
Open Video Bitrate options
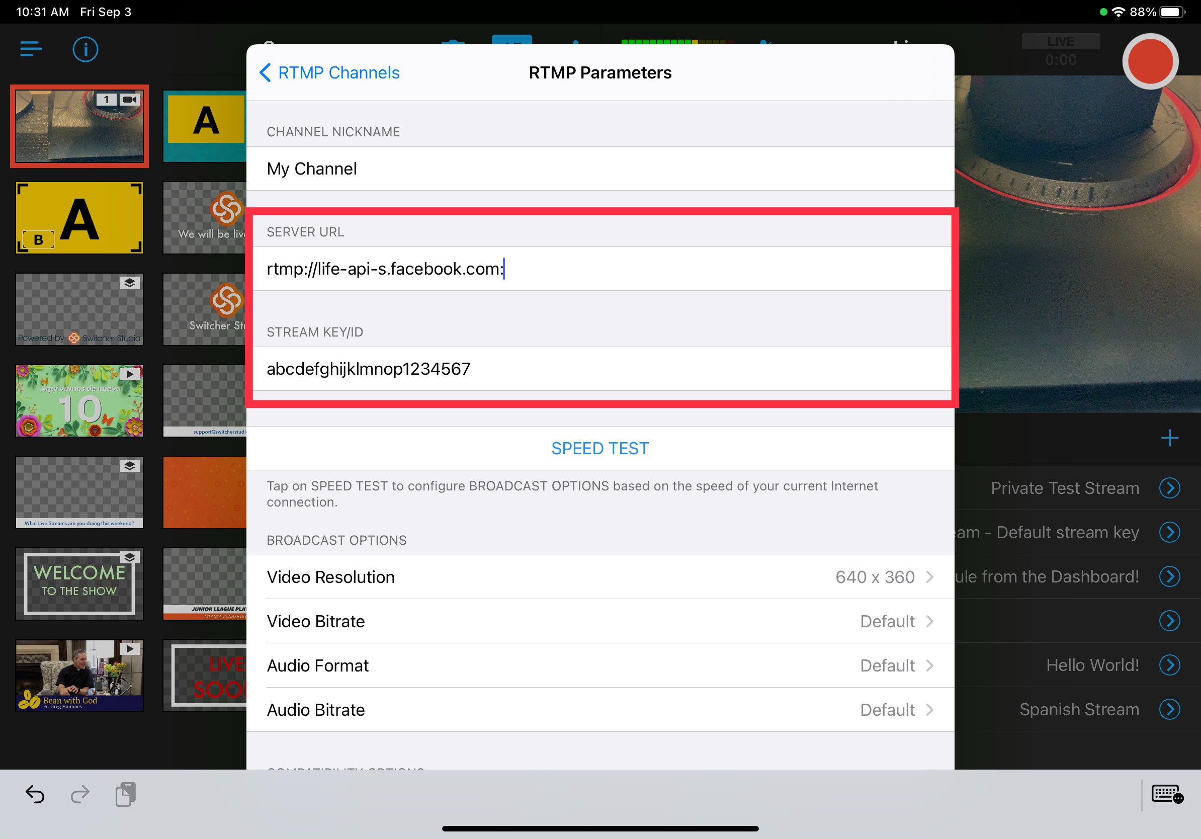click(600, 621)
